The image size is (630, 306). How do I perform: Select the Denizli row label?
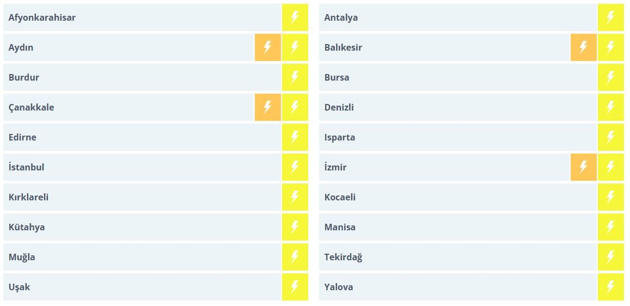[339, 107]
